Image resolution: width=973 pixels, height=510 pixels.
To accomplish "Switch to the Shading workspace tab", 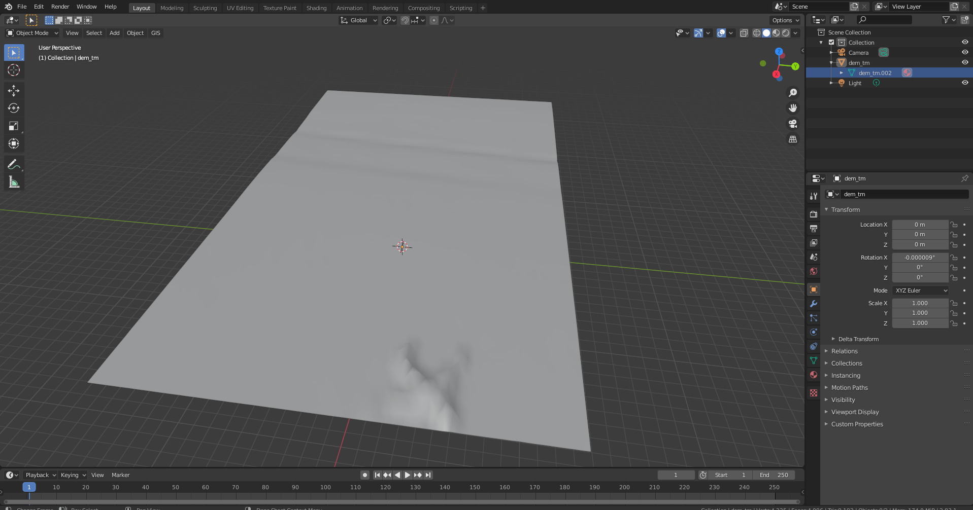I will coord(316,8).
